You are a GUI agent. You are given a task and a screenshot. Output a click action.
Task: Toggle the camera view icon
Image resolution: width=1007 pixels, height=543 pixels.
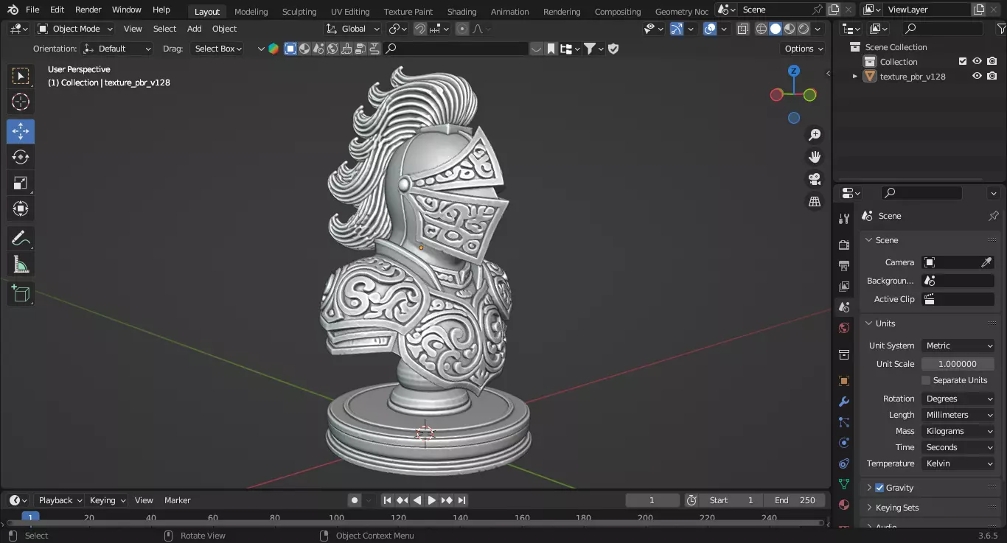(x=815, y=179)
